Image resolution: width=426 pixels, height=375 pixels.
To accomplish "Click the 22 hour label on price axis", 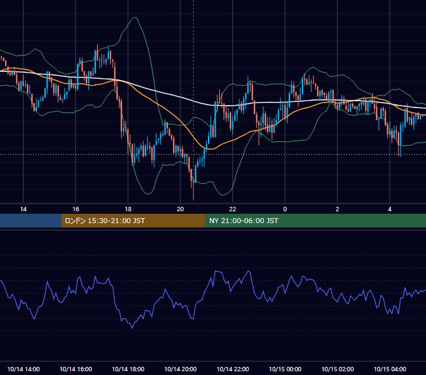I will click(x=232, y=209).
